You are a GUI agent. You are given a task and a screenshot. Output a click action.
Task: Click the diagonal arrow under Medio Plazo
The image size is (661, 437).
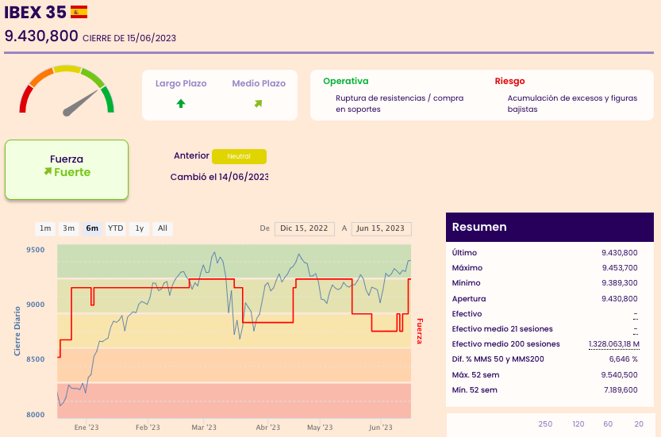click(x=259, y=103)
